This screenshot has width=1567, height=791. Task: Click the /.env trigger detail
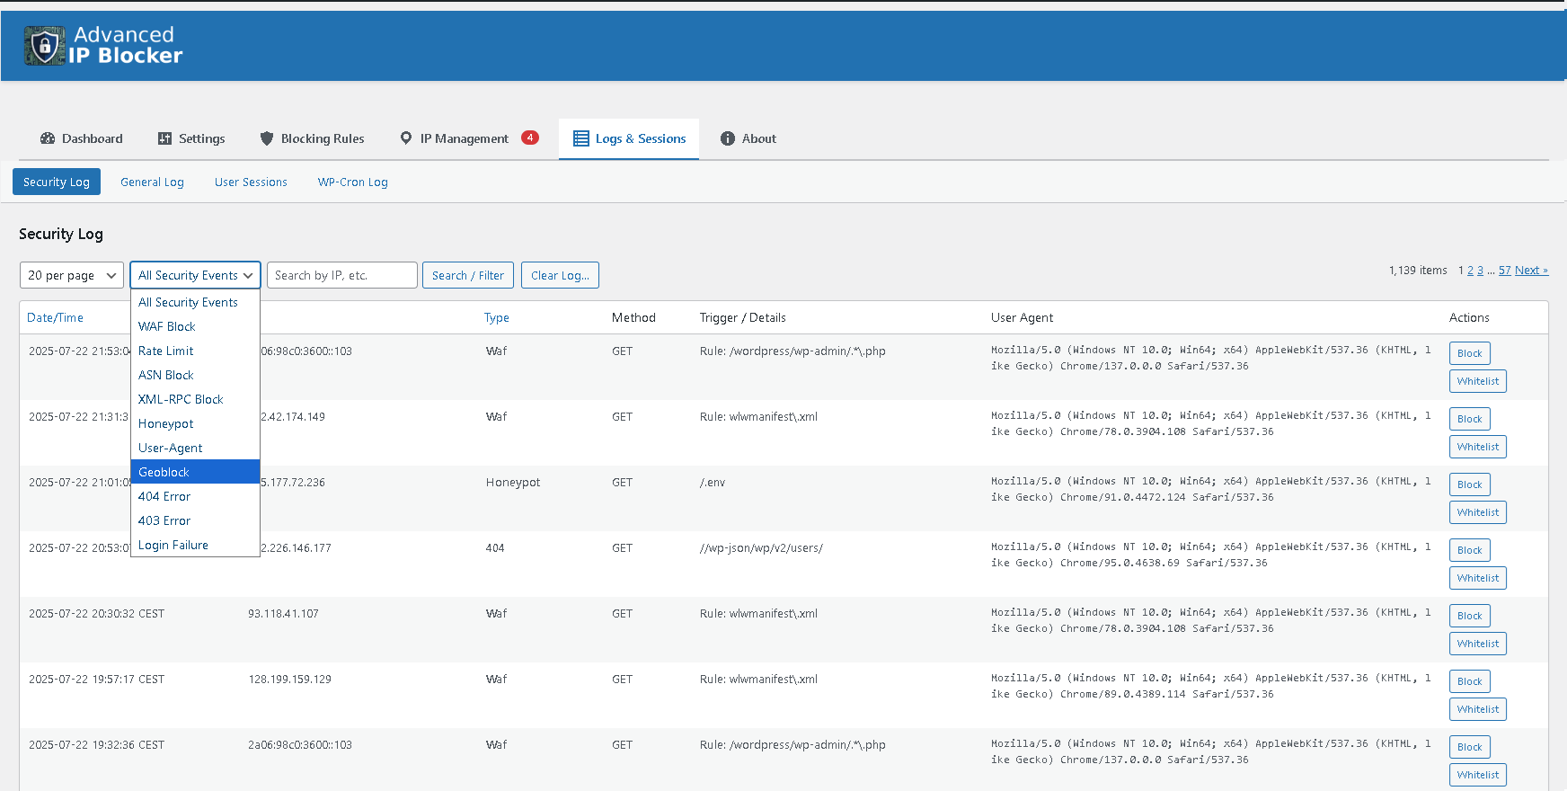713,483
